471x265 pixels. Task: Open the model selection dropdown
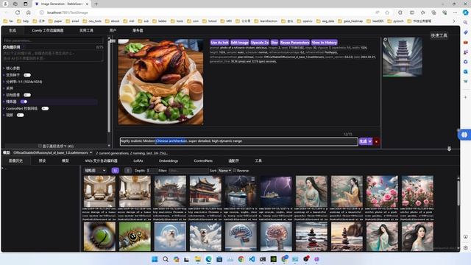pos(52,153)
